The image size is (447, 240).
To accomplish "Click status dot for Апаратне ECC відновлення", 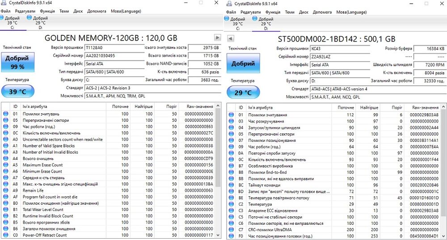I will pos(231,211).
